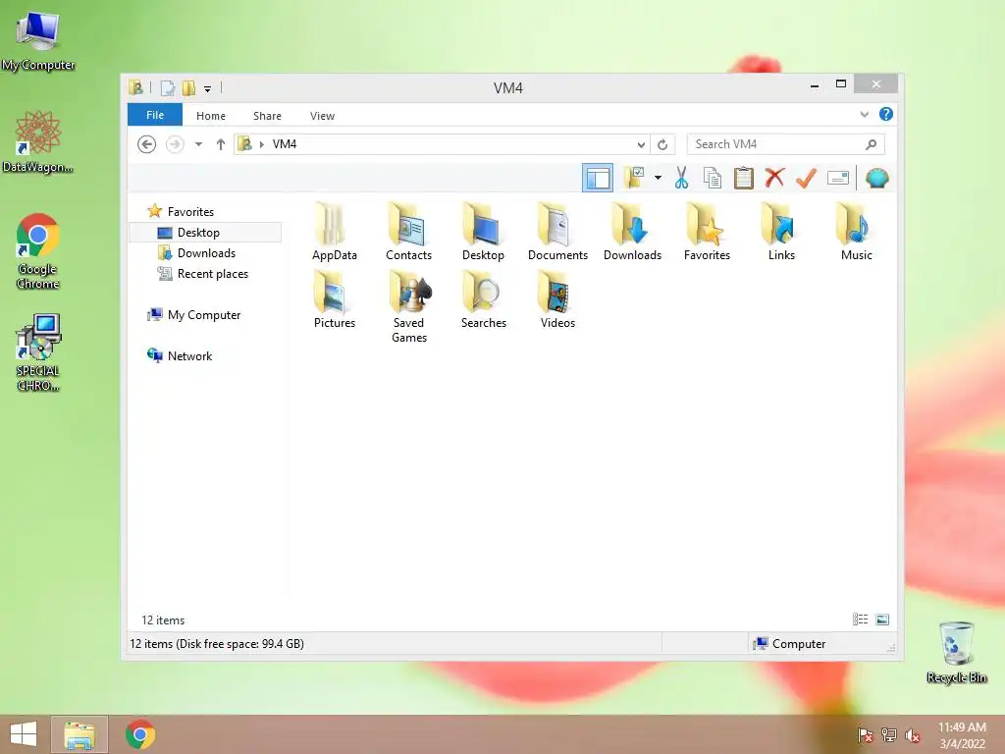
Task: Paste with the clipboard toolbar icon
Action: [x=744, y=178]
